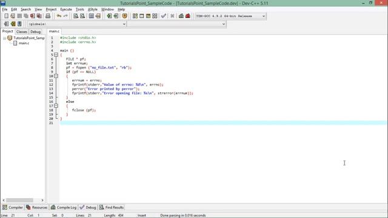
Task: Open the File menu
Action: [x=5, y=10]
